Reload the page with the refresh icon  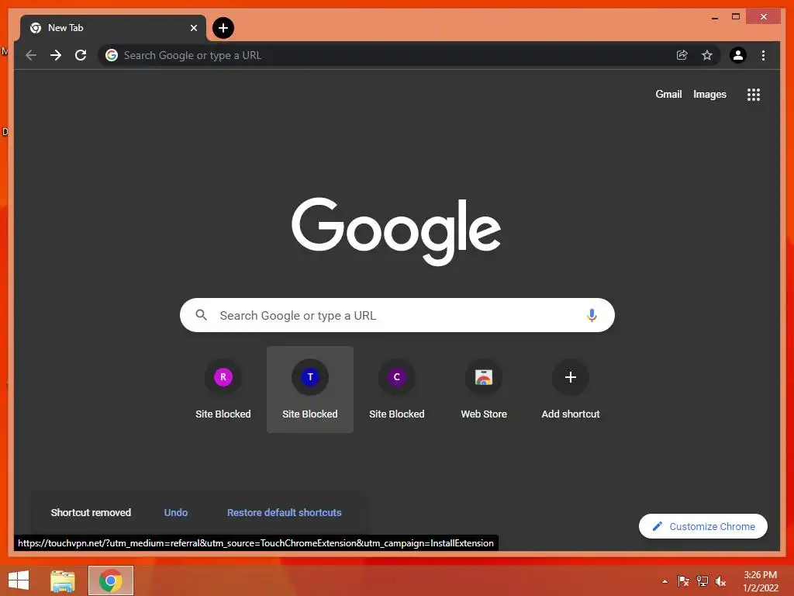81,55
